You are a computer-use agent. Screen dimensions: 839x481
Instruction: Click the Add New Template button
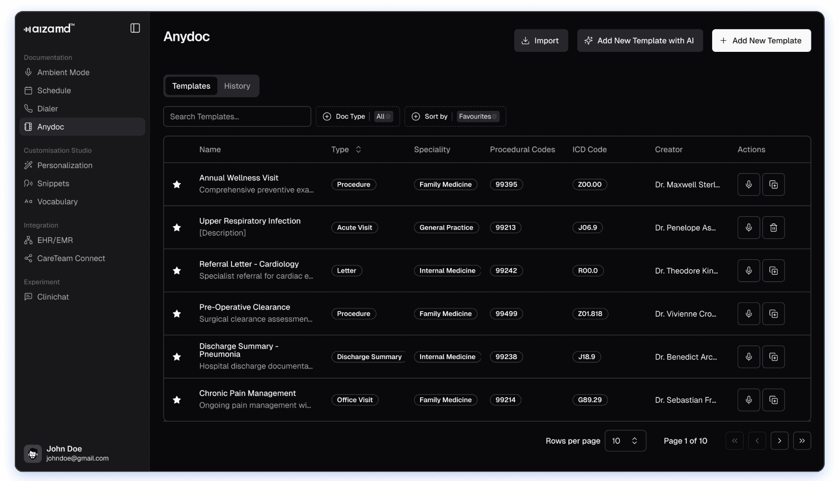pyautogui.click(x=761, y=41)
